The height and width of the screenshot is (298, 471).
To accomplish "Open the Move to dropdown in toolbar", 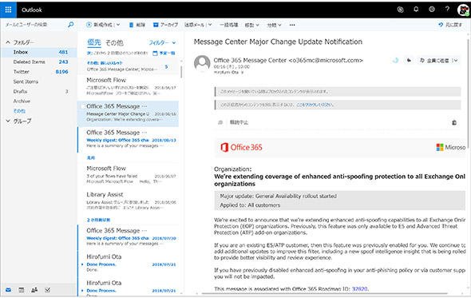I will 251,25.
